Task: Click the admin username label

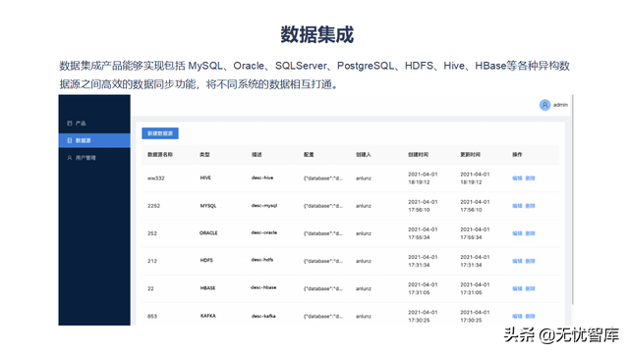Action: [x=560, y=105]
